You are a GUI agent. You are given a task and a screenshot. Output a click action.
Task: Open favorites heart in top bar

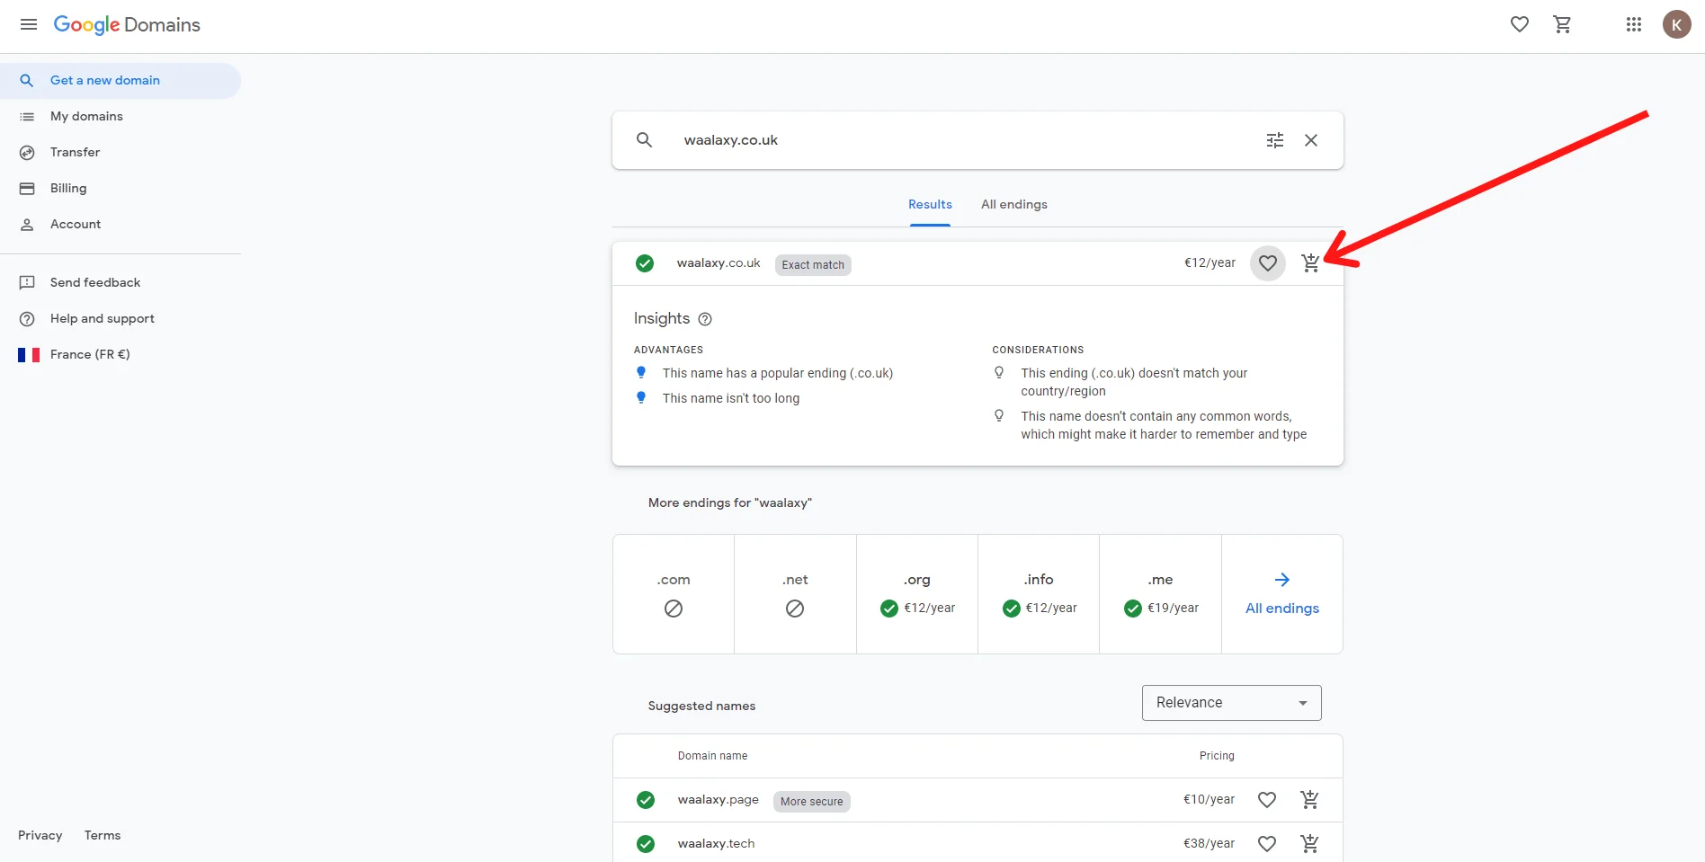(1520, 24)
